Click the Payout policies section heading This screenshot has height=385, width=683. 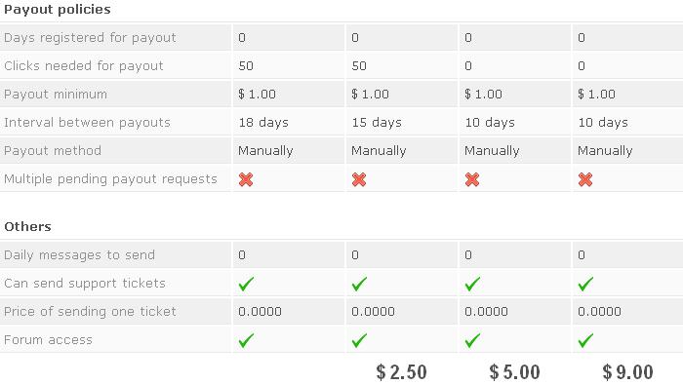[x=58, y=10]
